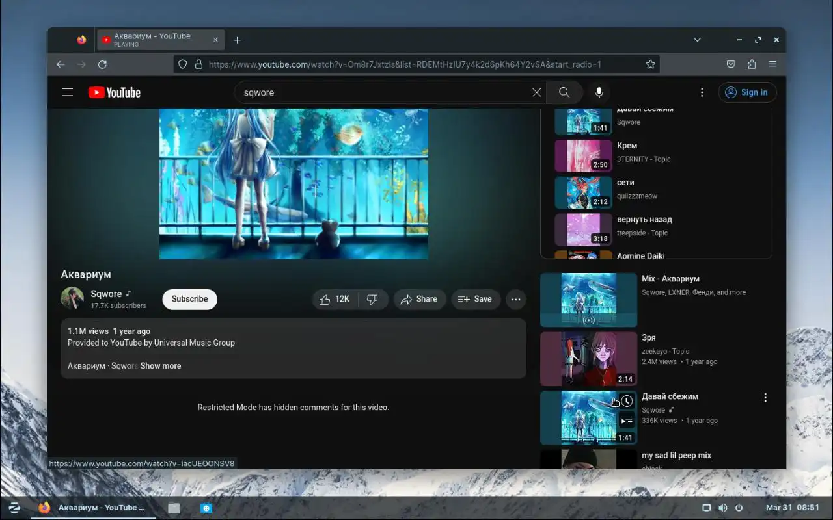The height and width of the screenshot is (520, 833).
Task: Open more actions under the video
Action: click(x=515, y=299)
